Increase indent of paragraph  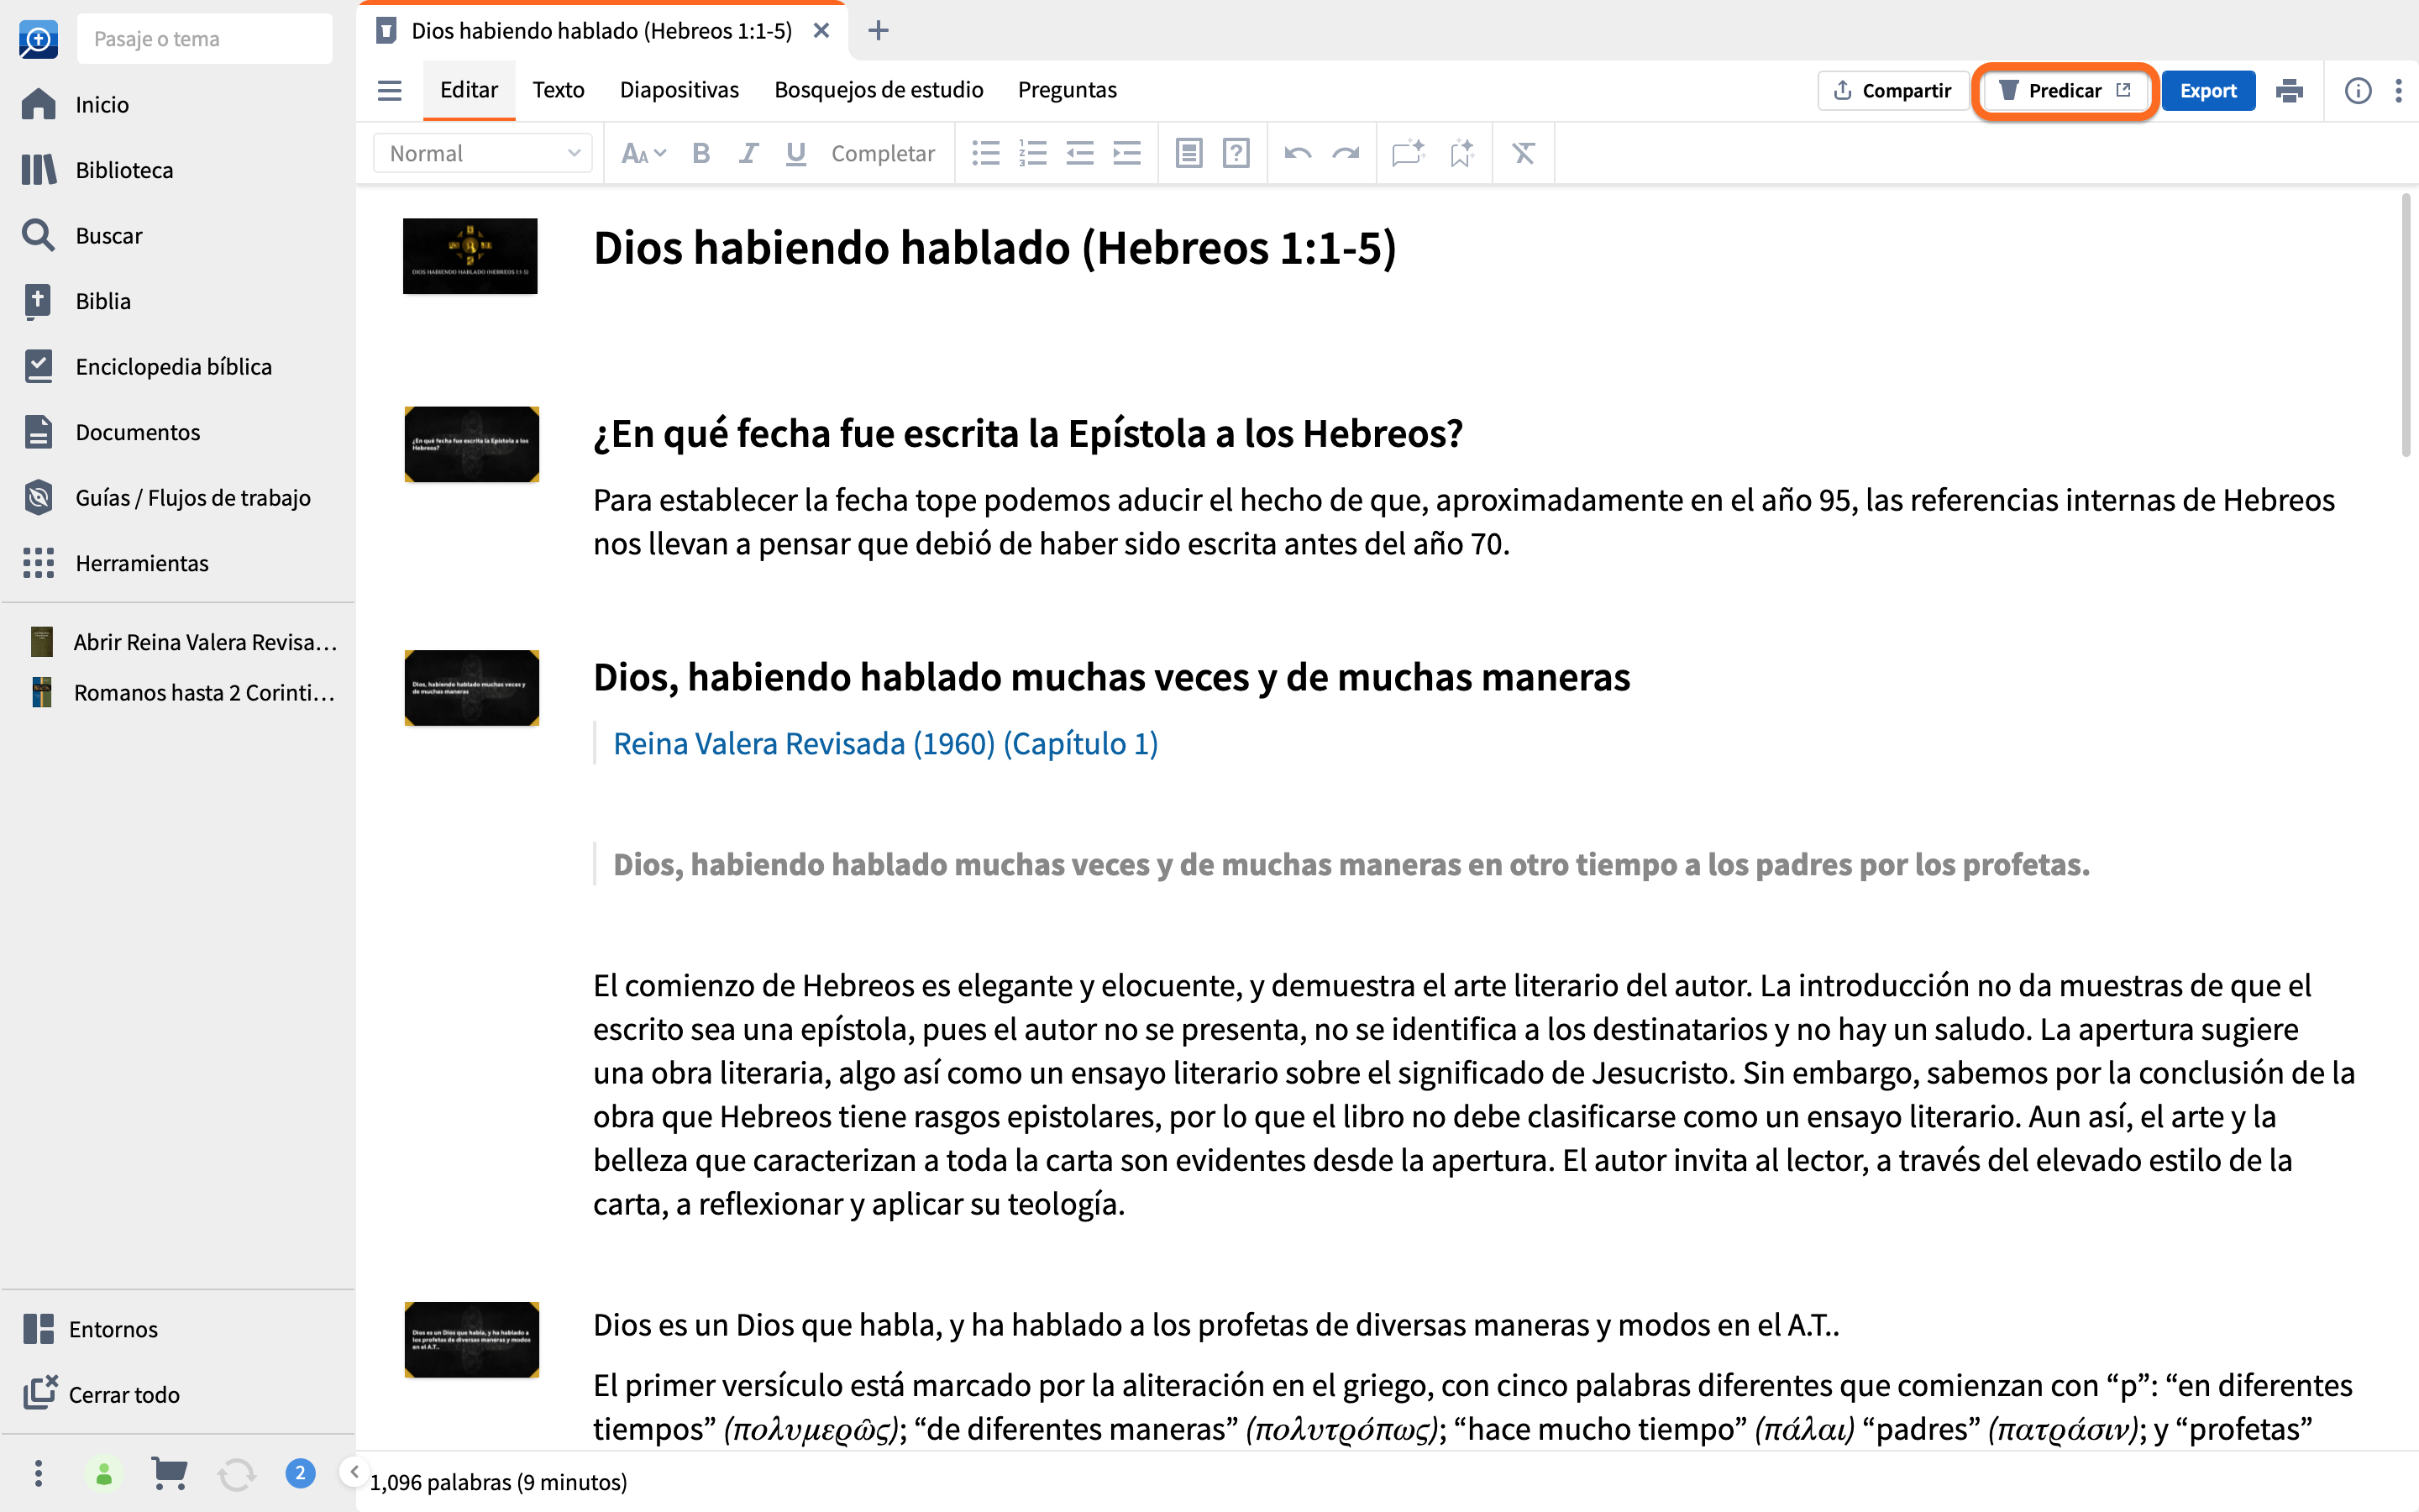pos(1126,153)
